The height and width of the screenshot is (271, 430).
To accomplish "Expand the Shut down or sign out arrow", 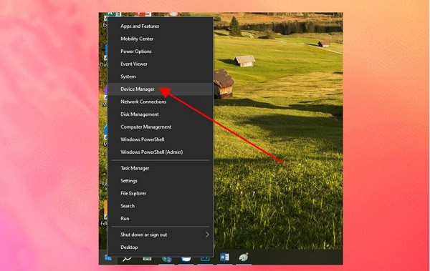I will (x=207, y=235).
